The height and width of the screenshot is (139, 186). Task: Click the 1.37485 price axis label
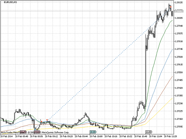(179, 80)
